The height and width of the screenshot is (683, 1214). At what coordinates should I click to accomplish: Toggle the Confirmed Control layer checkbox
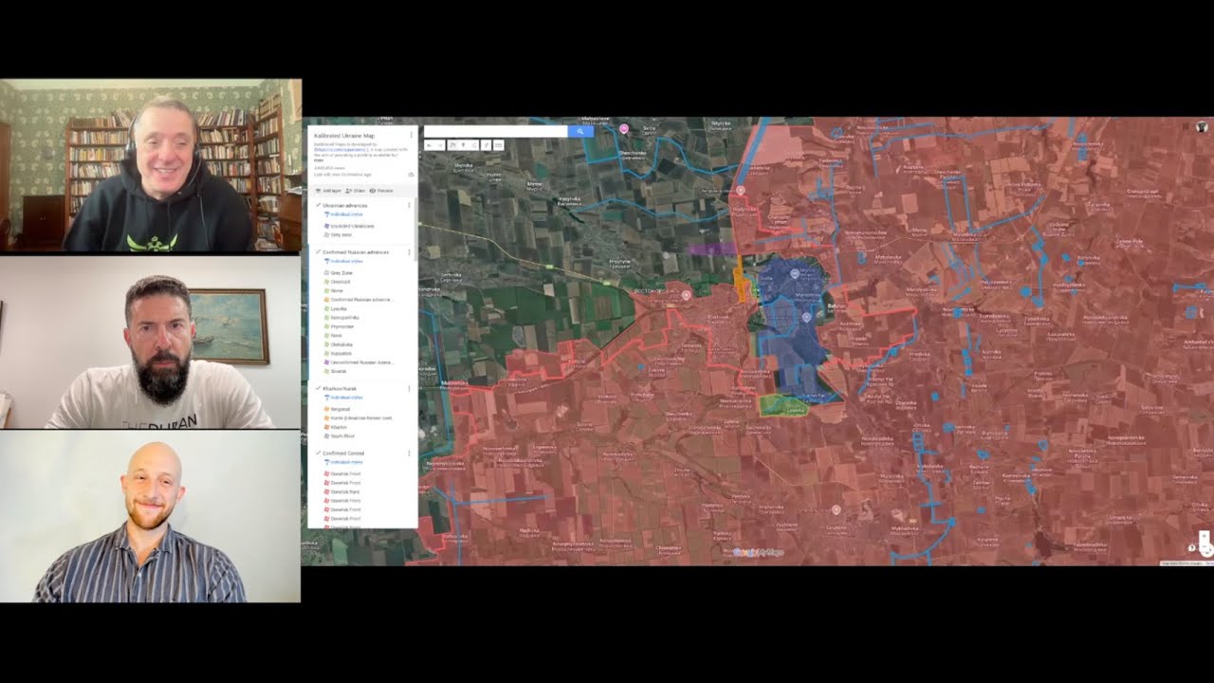(x=318, y=452)
